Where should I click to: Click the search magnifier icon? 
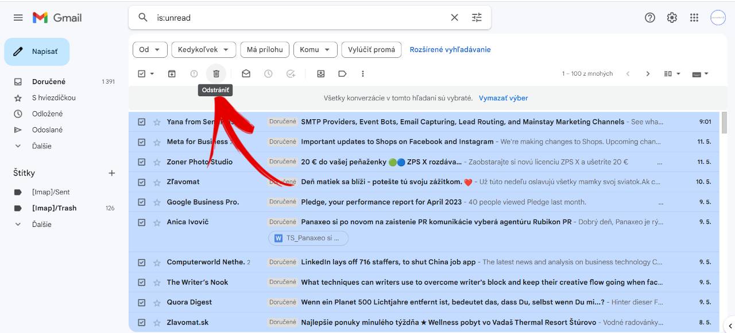point(143,18)
